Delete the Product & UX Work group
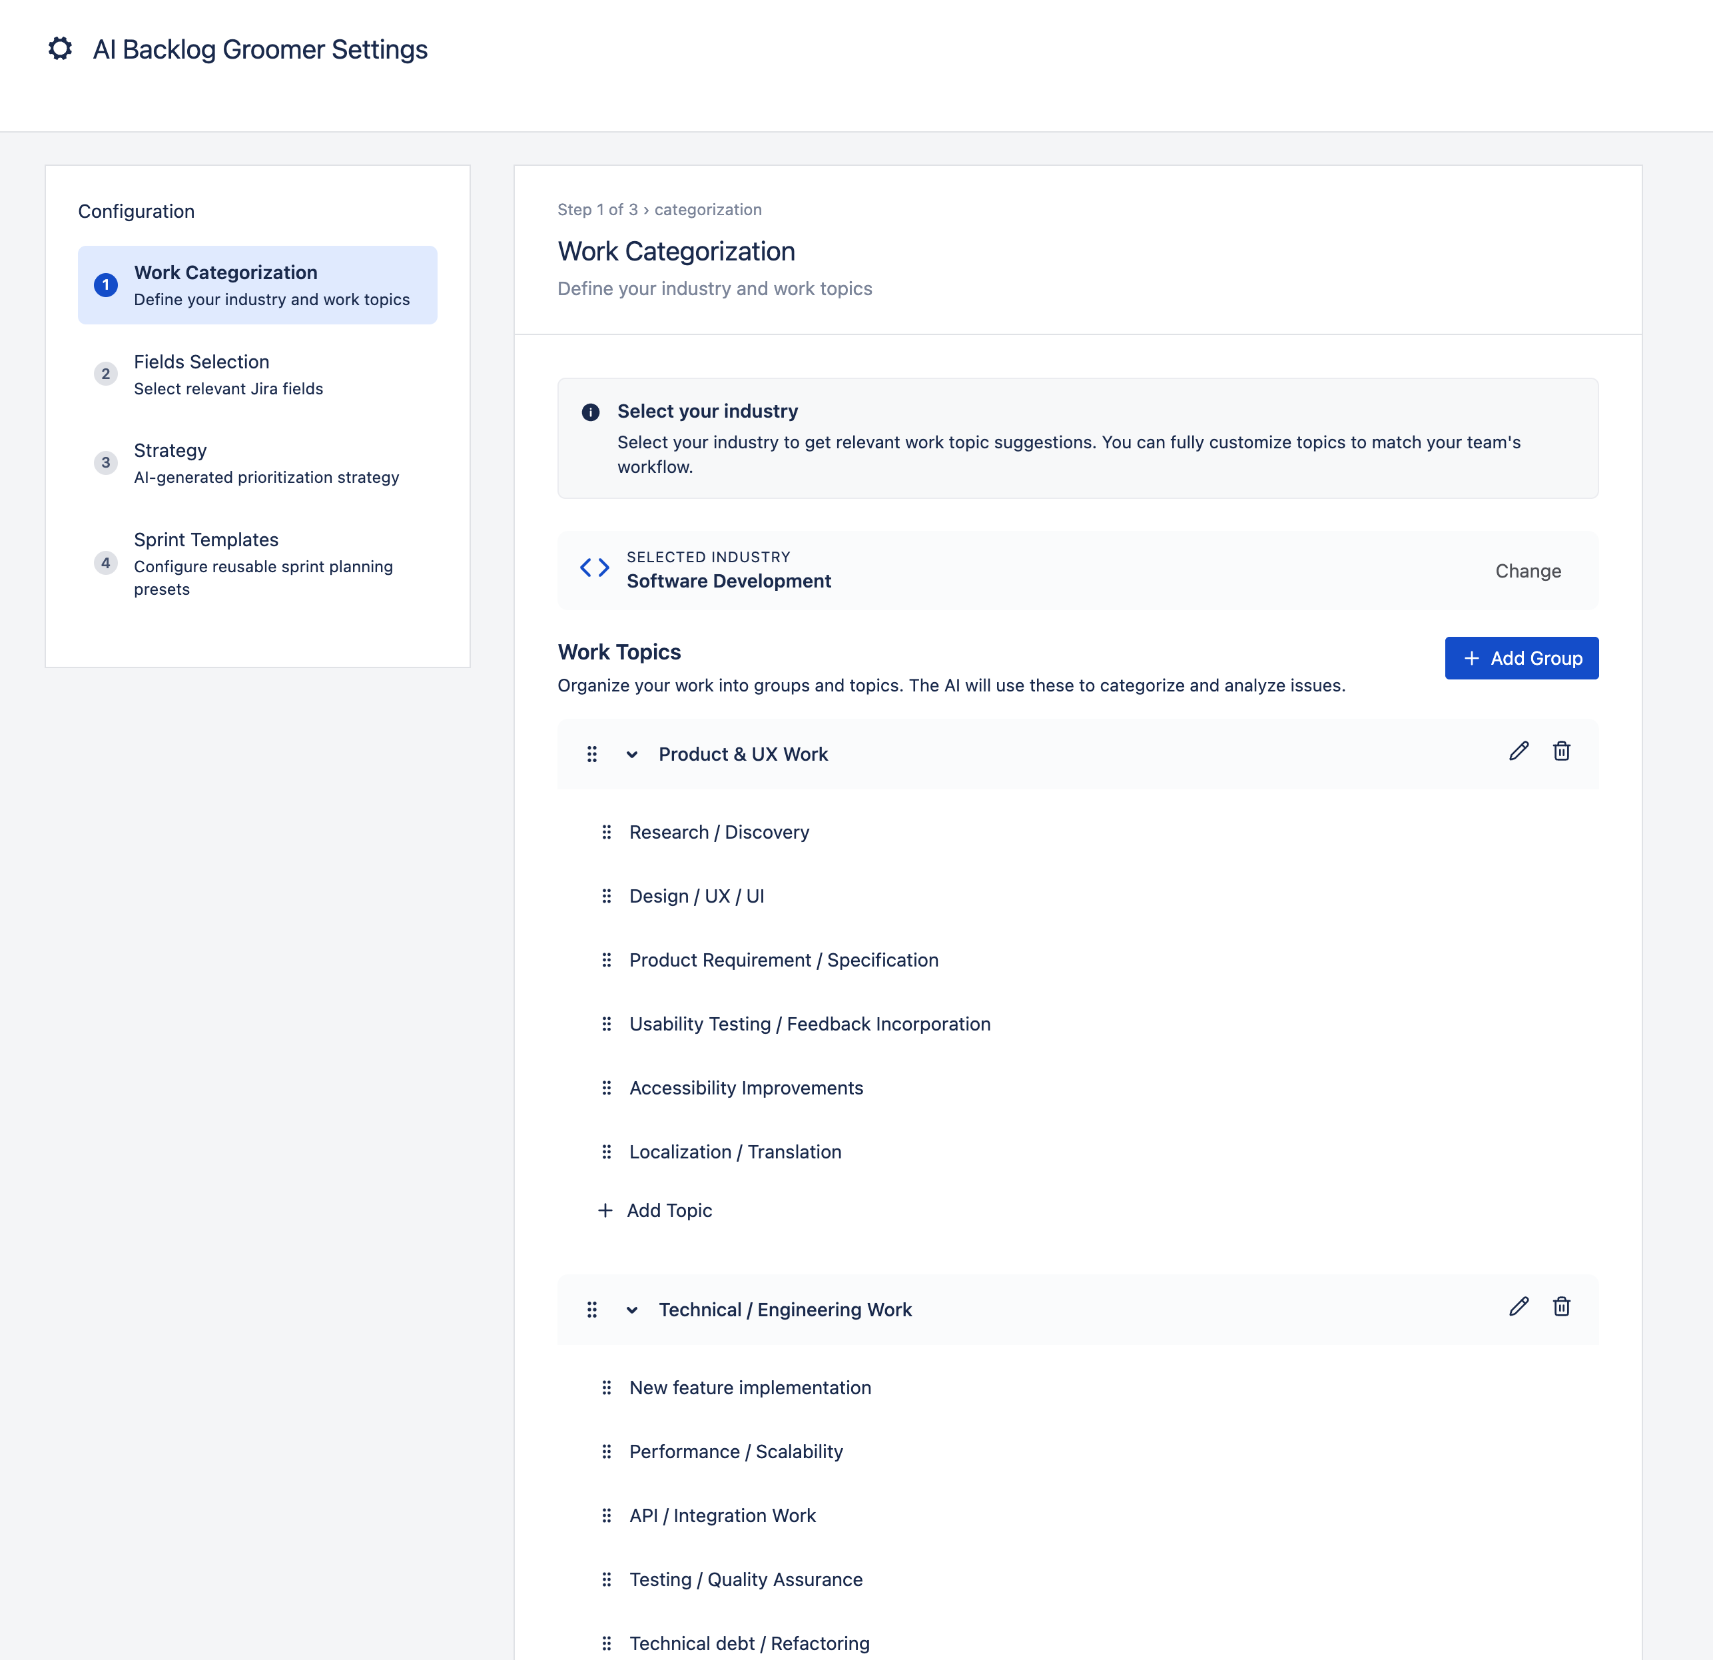Screen dimensions: 1713x1660 tap(1561, 752)
